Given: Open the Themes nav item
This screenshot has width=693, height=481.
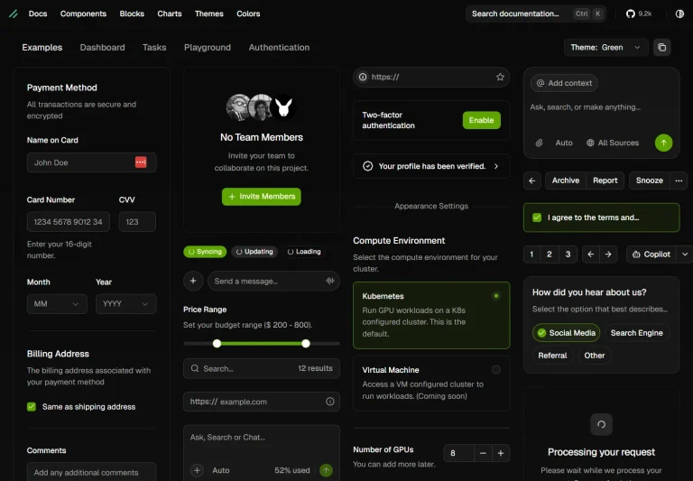Looking at the screenshot, I should [x=209, y=14].
